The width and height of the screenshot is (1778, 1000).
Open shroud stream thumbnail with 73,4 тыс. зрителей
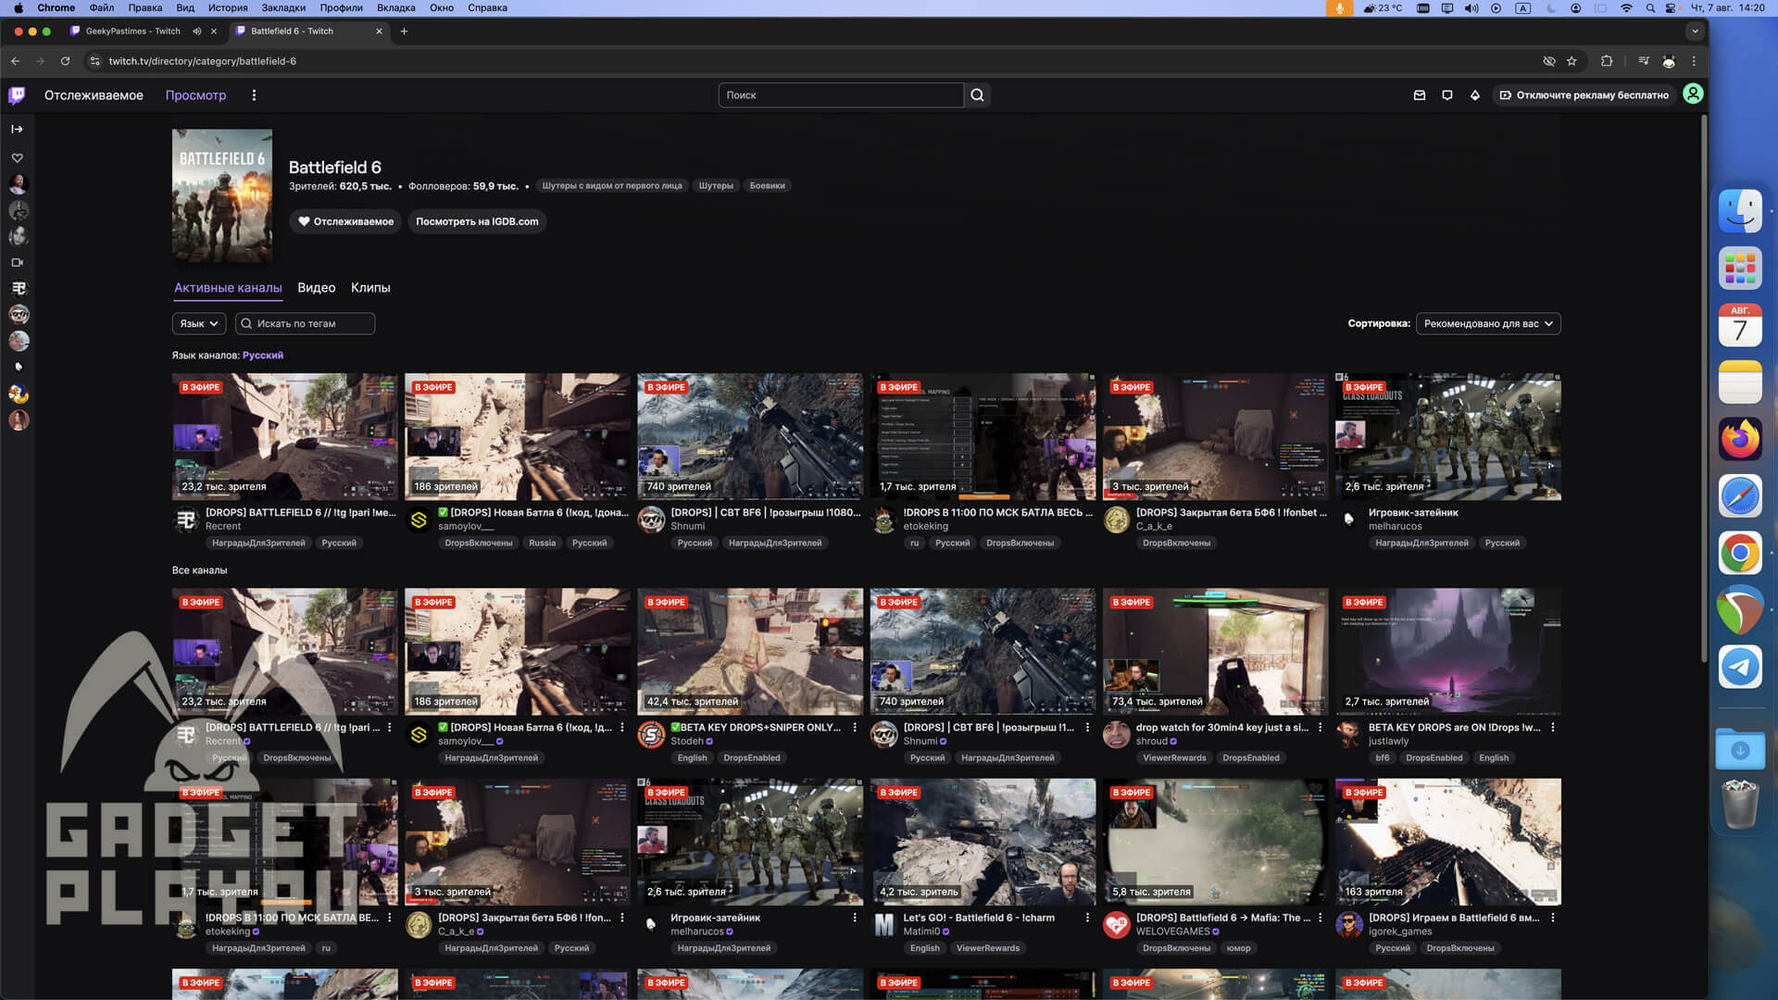1215,652
